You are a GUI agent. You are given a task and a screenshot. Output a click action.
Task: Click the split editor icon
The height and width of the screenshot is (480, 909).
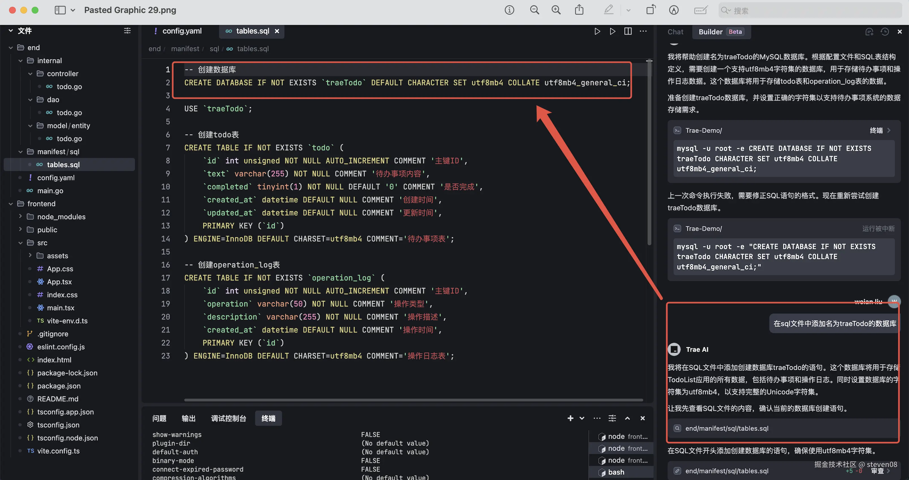coord(628,31)
